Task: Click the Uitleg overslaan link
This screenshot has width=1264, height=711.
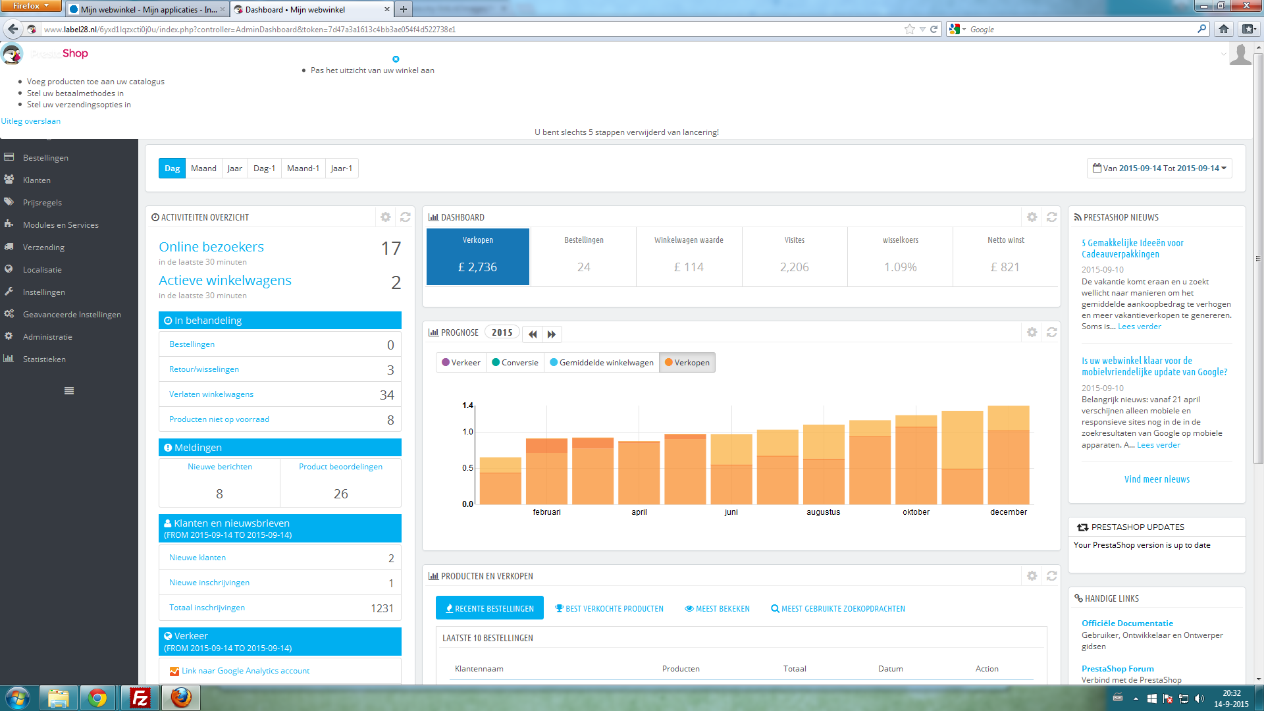Action: tap(31, 121)
